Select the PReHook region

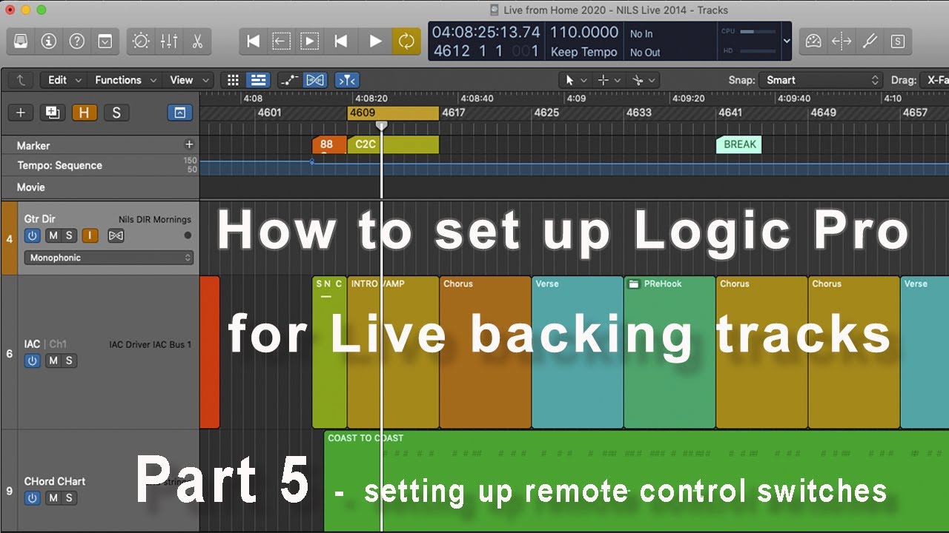[x=669, y=352]
